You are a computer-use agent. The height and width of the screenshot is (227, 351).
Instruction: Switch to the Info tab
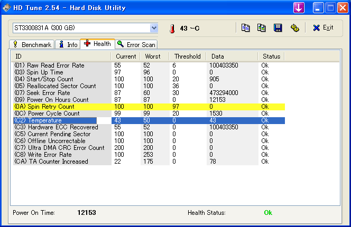68,44
